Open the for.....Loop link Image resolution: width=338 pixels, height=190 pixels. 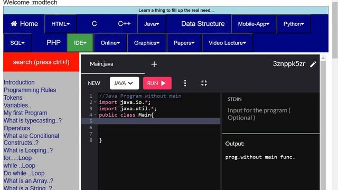pos(17,158)
